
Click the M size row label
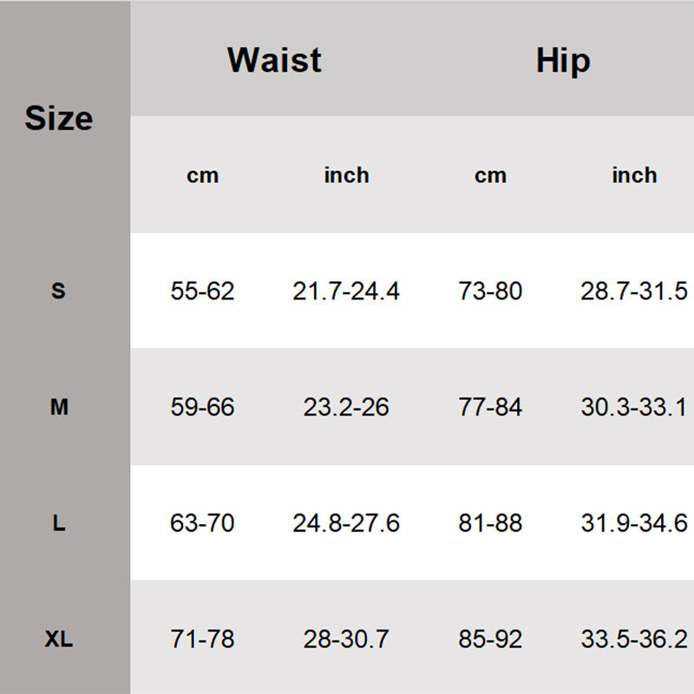click(x=58, y=406)
